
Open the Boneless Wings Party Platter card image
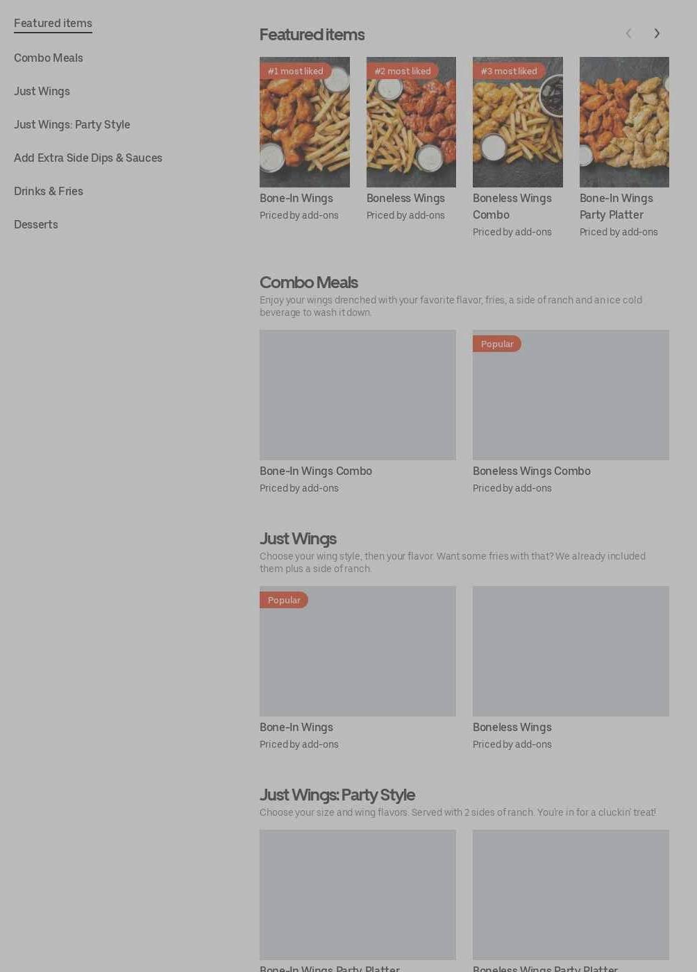pyautogui.click(x=571, y=895)
